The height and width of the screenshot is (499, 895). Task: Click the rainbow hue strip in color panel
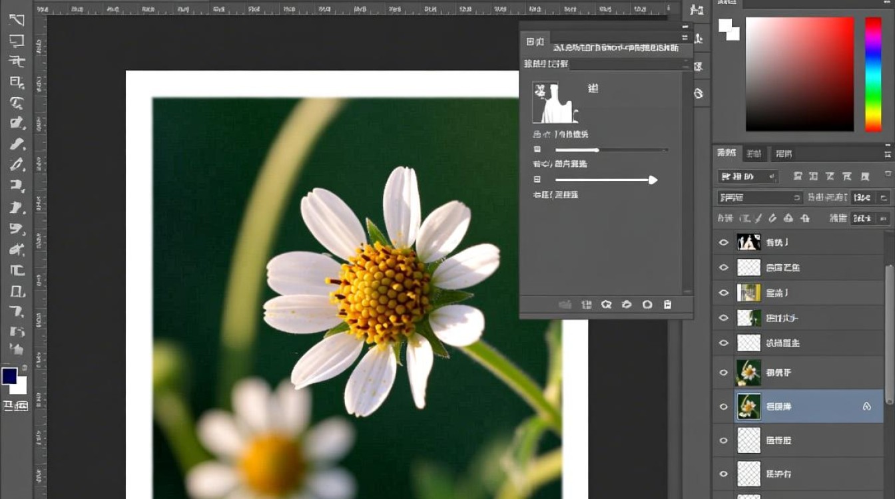873,74
